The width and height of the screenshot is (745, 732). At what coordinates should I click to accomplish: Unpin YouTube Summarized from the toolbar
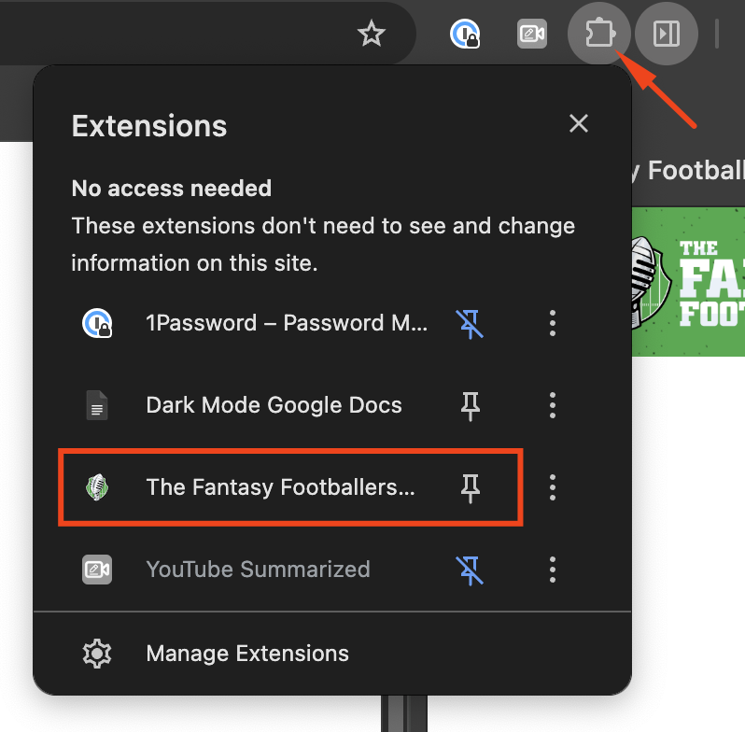470,570
